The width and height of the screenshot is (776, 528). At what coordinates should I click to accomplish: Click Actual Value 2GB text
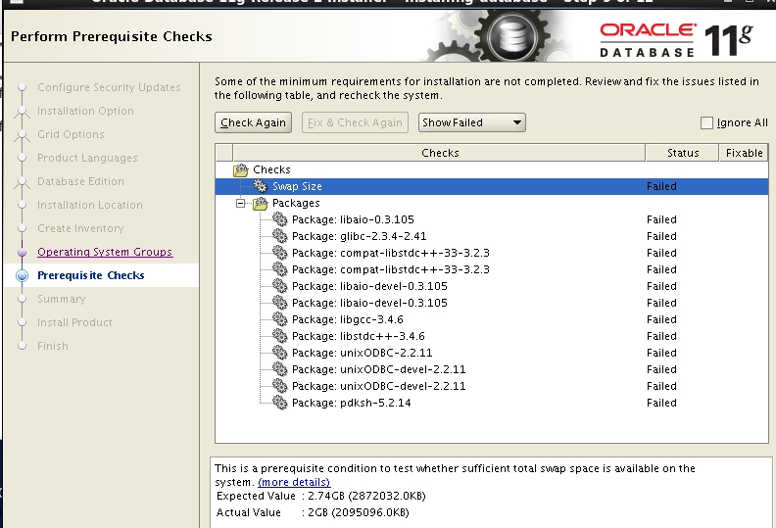313,512
